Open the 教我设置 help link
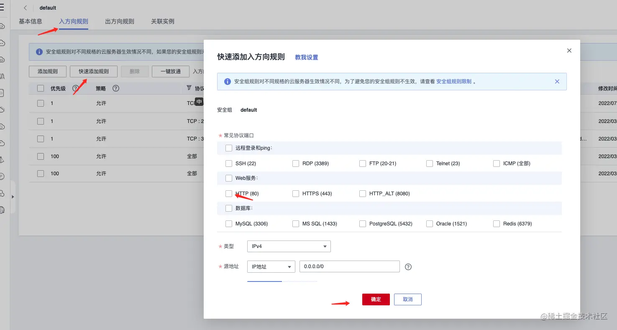 point(307,57)
